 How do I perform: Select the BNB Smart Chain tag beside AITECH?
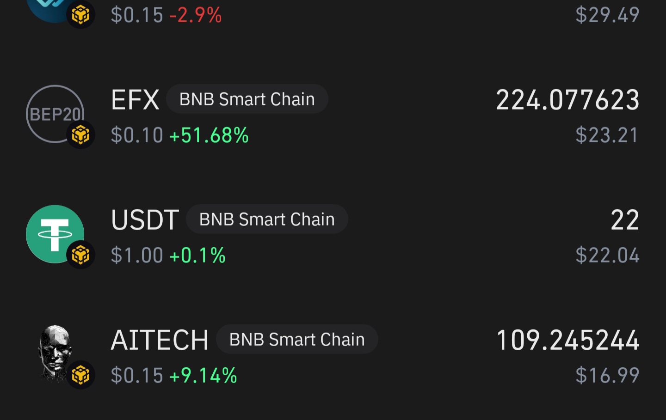(297, 340)
